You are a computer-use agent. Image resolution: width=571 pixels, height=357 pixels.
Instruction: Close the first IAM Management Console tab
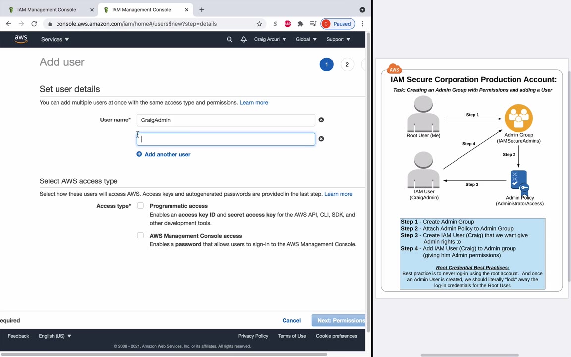(x=92, y=10)
